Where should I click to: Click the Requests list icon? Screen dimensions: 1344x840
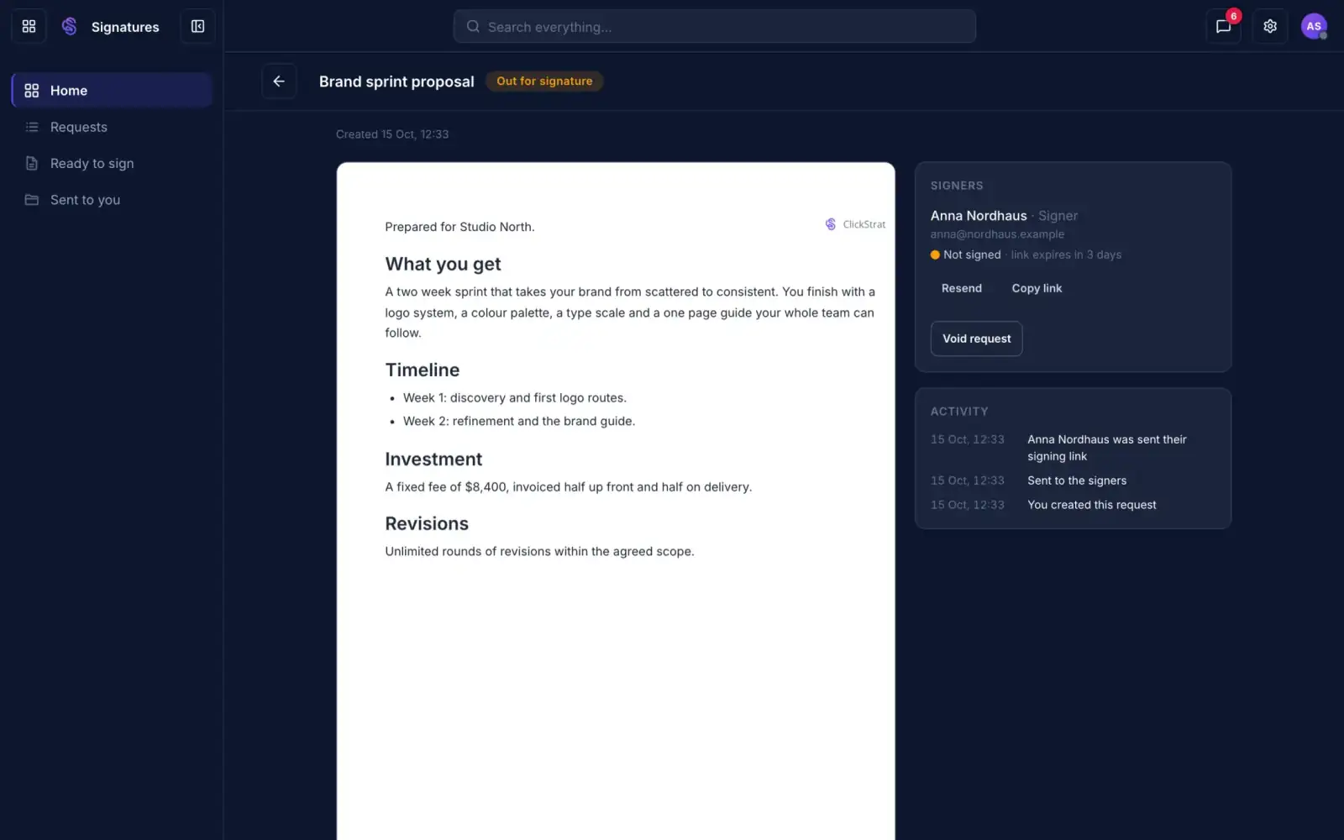coord(32,127)
